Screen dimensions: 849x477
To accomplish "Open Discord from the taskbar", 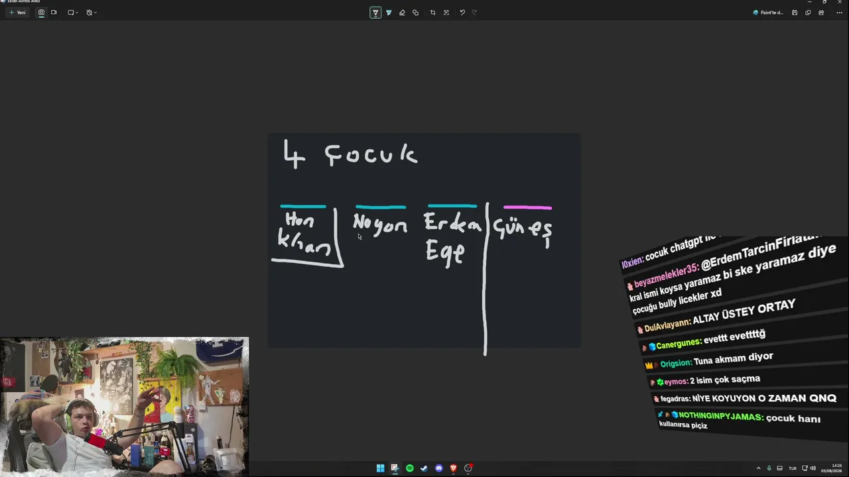I will point(438,468).
